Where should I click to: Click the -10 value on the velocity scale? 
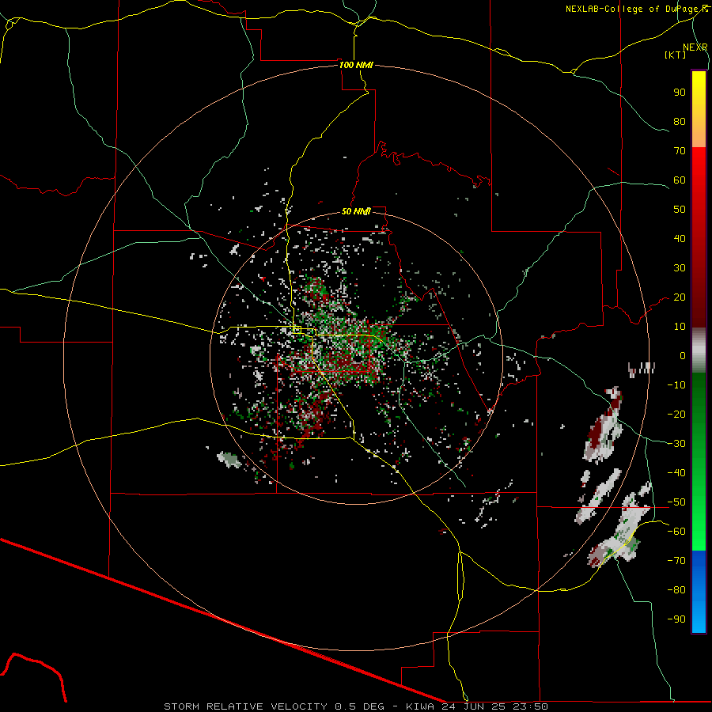(676, 385)
